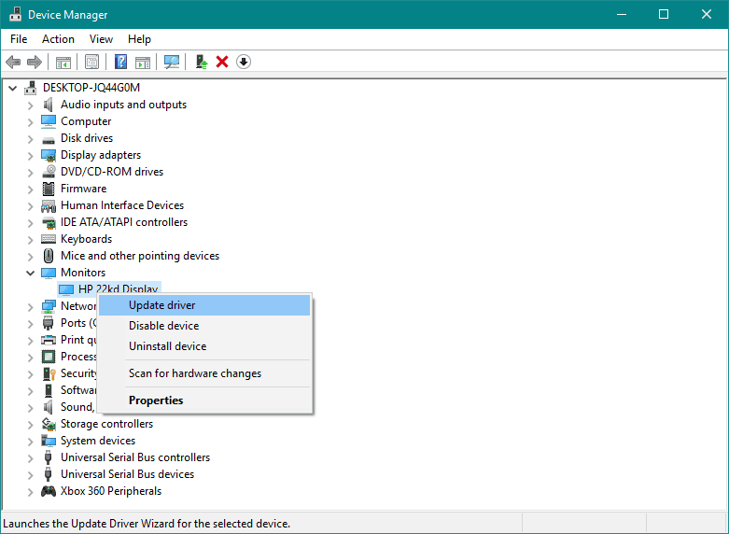
Task: Expand the Display adapters category
Action: click(x=30, y=156)
